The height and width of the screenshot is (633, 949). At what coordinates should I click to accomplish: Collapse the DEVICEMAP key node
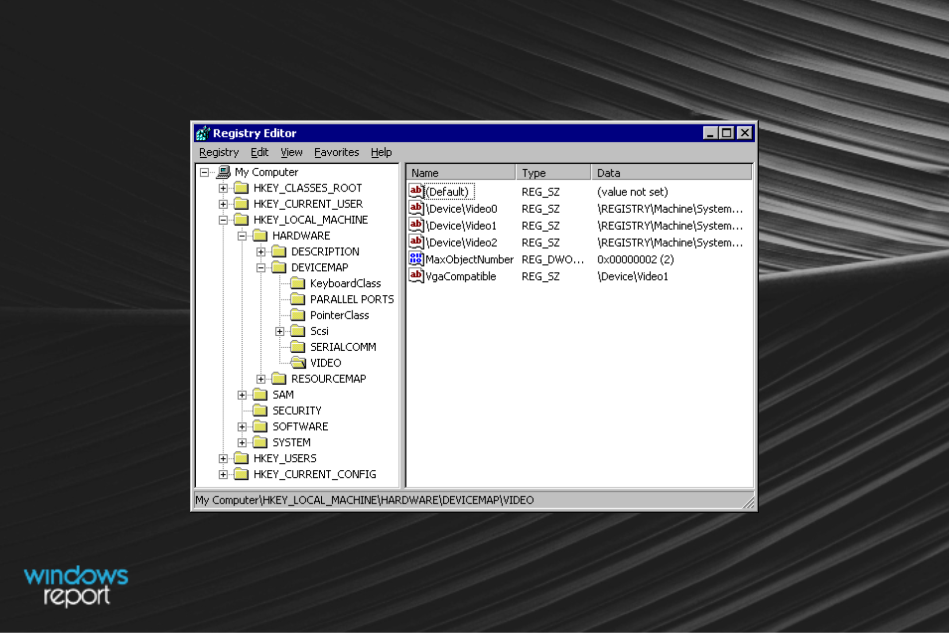[x=260, y=268]
